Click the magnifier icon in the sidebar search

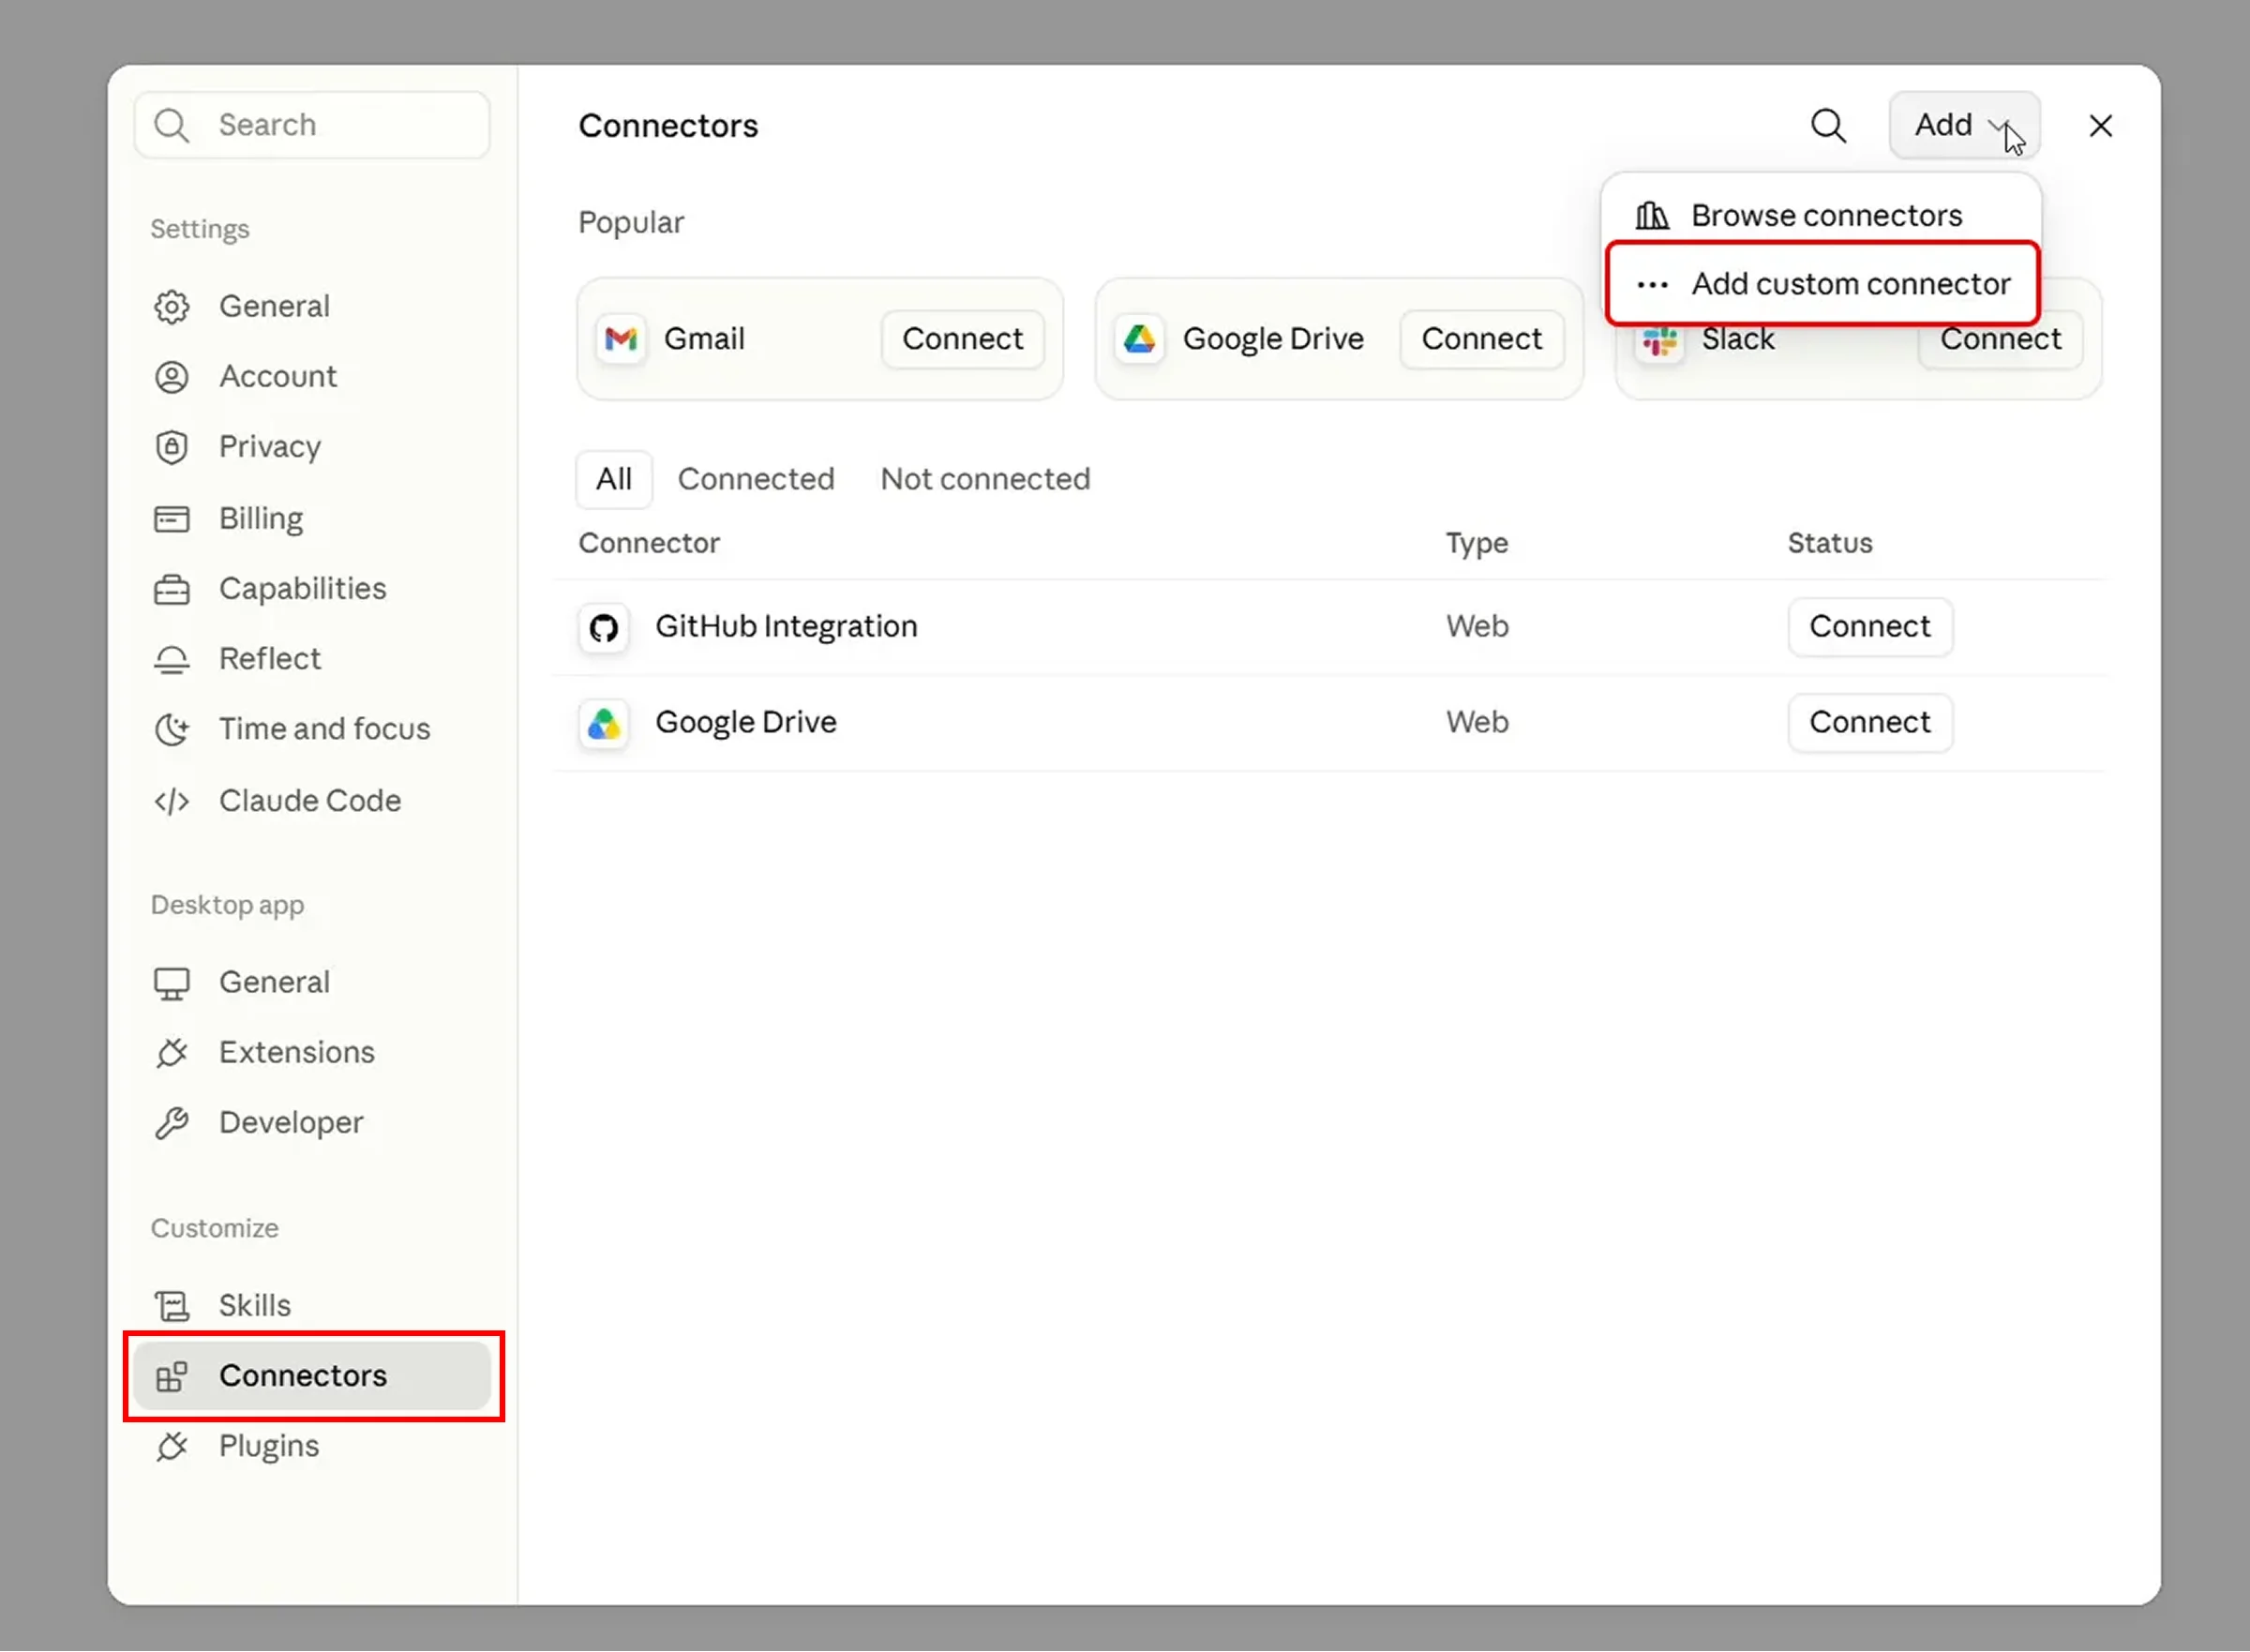[171, 125]
